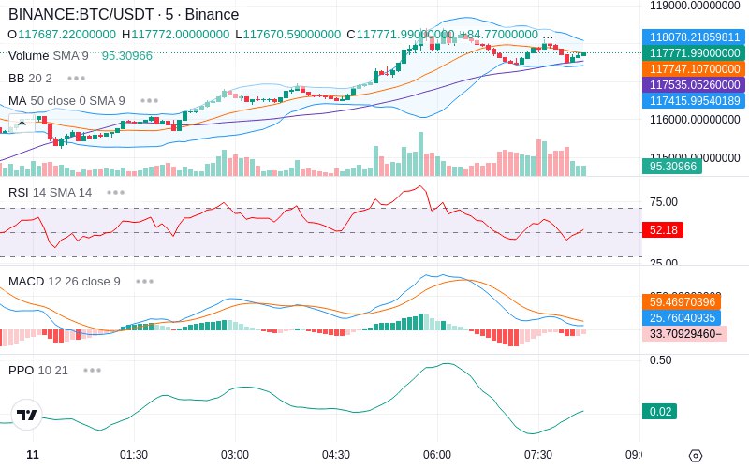Click the RSI value label 52.18
The image size is (749, 468).
click(663, 229)
